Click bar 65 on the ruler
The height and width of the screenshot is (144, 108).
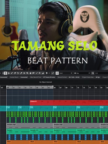click(x=55, y=88)
